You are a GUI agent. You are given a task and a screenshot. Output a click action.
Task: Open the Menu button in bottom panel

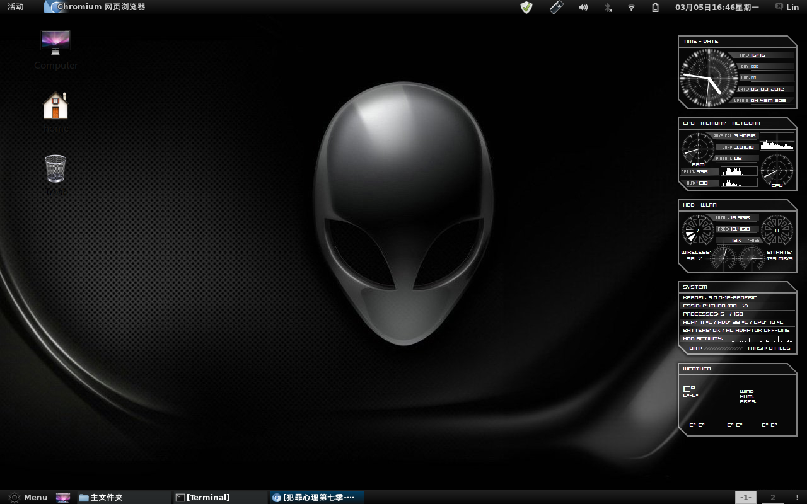28,497
